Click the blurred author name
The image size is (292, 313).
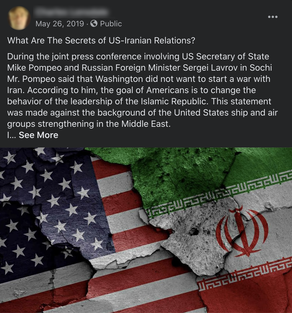pos(72,12)
